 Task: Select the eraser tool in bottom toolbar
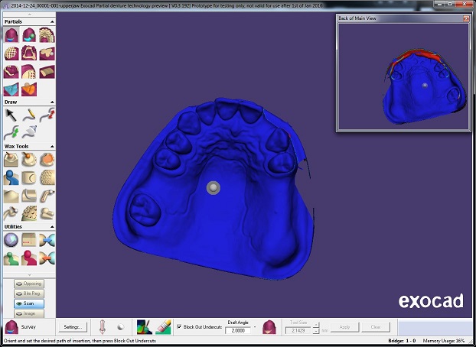pos(164,327)
